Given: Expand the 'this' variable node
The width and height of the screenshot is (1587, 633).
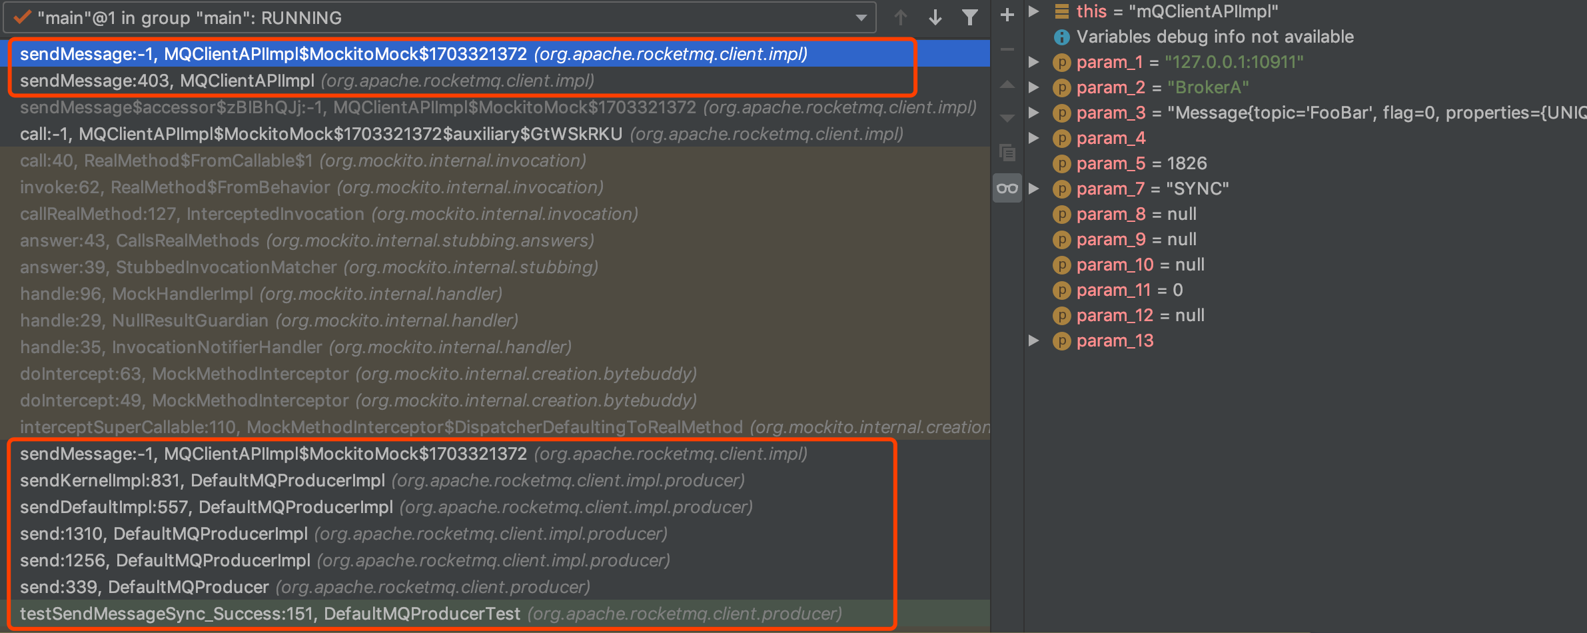Looking at the screenshot, I should coord(1034,11).
